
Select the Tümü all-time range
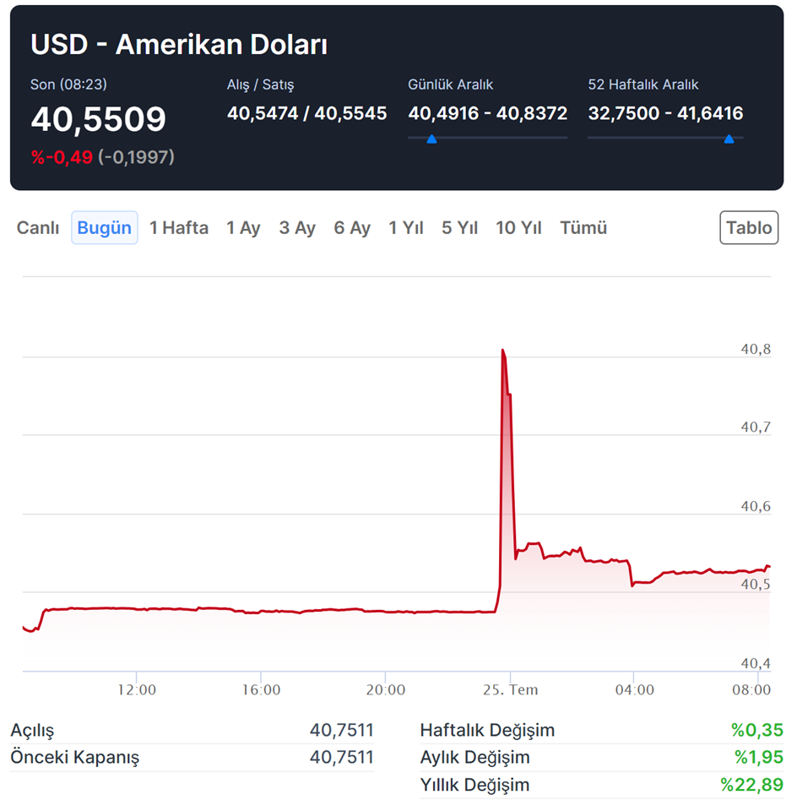coord(583,228)
